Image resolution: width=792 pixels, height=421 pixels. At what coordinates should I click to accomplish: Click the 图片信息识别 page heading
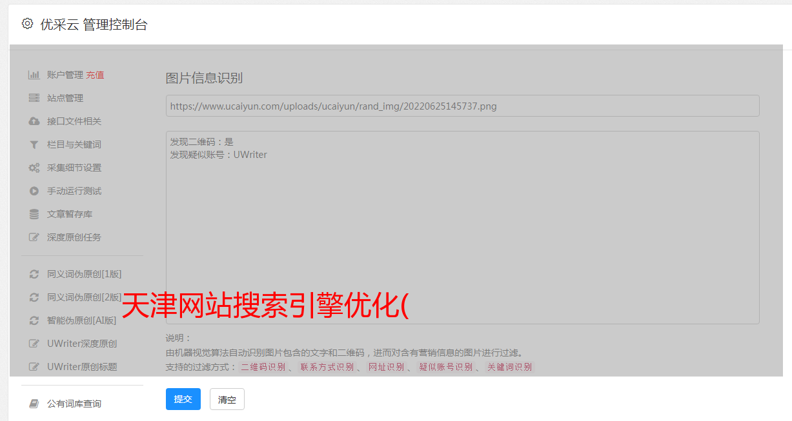click(205, 78)
